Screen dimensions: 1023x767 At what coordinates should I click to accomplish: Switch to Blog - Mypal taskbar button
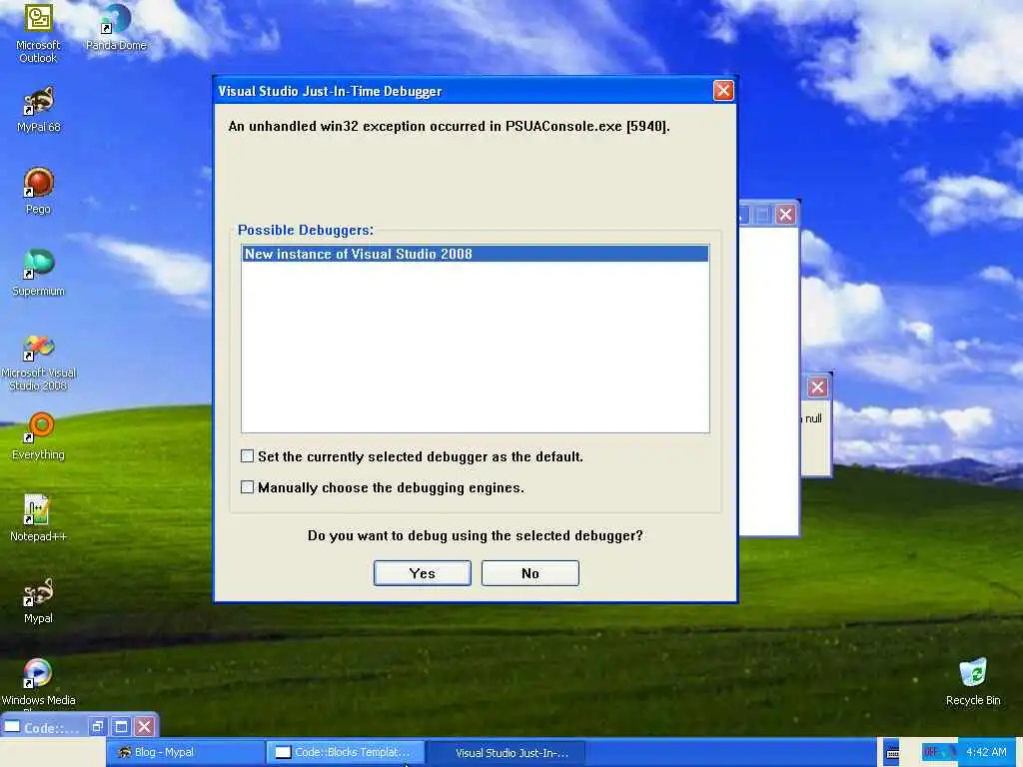(186, 753)
